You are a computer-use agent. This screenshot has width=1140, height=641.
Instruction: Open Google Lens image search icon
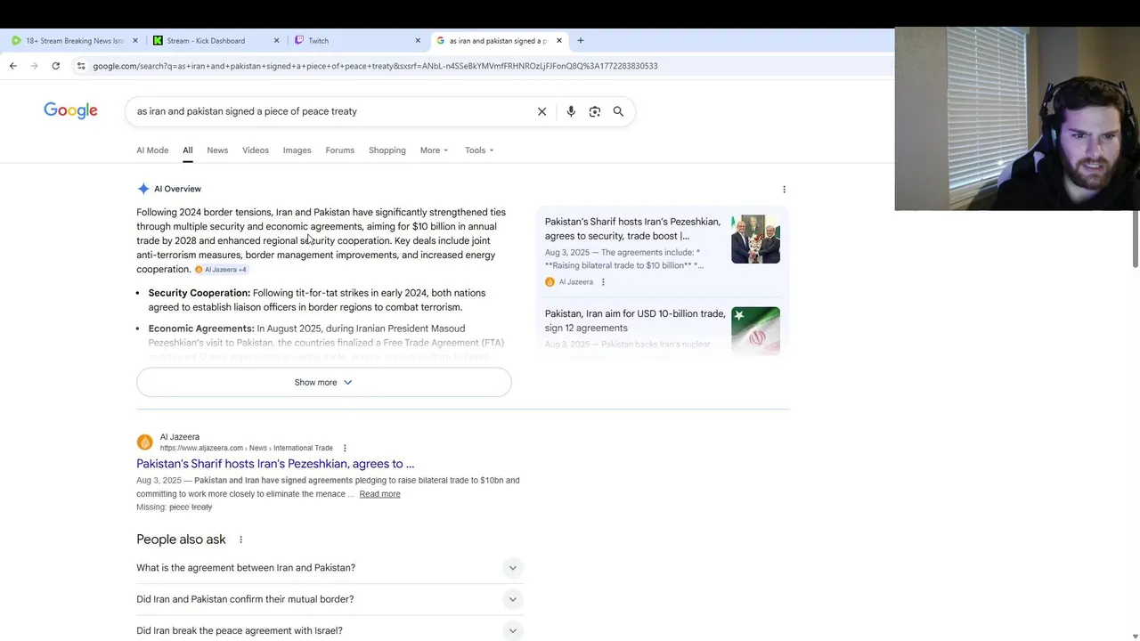(595, 111)
